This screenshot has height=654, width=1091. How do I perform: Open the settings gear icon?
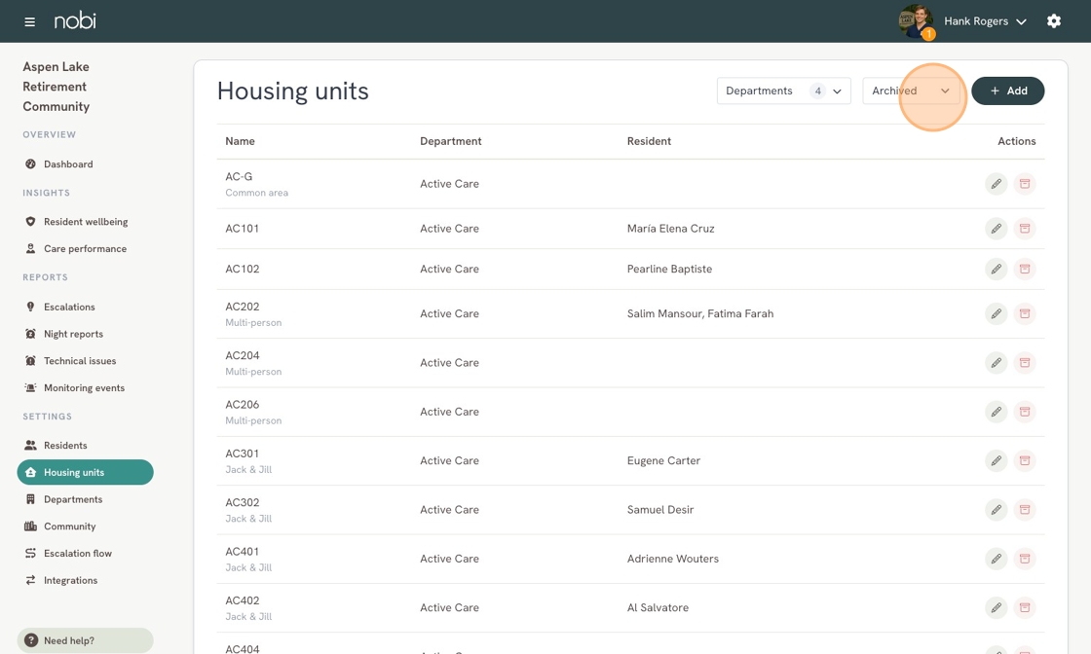tap(1053, 20)
